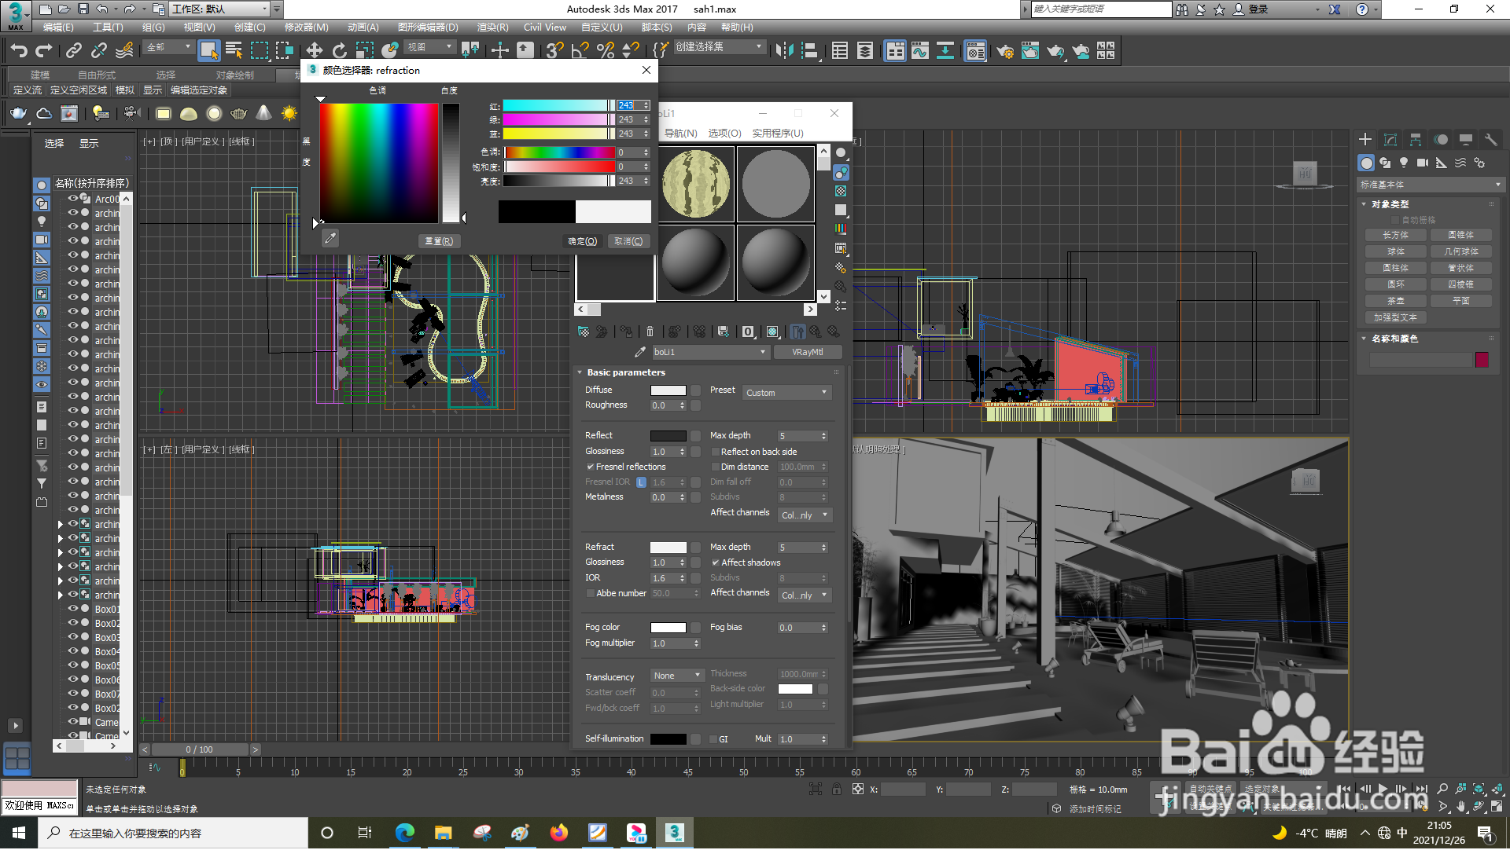This screenshot has height=850, width=1510.
Task: Open the Mirror tool in main toolbar
Action: 784,51
